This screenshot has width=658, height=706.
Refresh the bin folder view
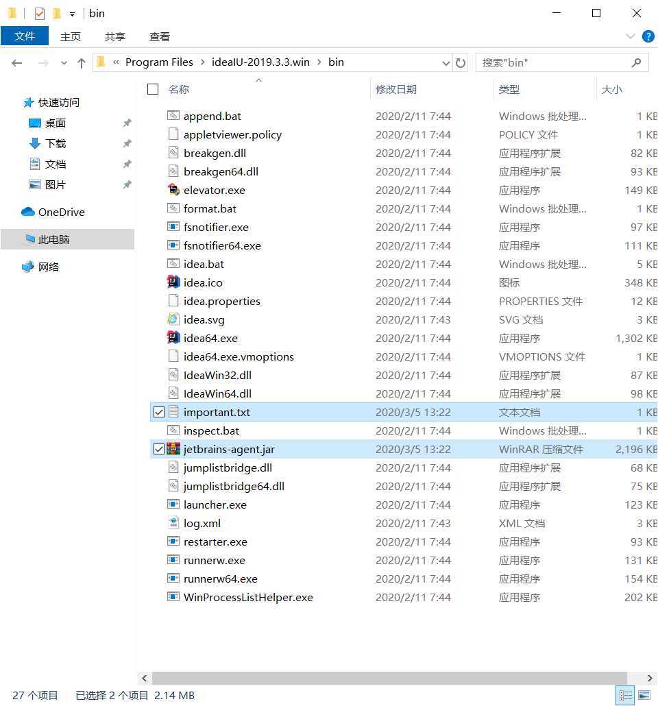click(x=461, y=62)
